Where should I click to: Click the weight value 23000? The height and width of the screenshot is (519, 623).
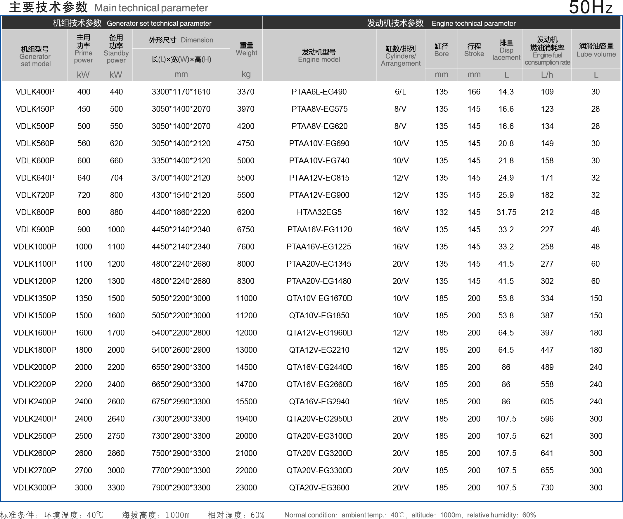click(x=246, y=487)
